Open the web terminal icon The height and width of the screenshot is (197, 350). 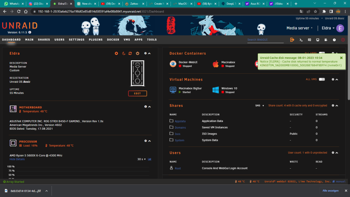[x=301, y=40]
